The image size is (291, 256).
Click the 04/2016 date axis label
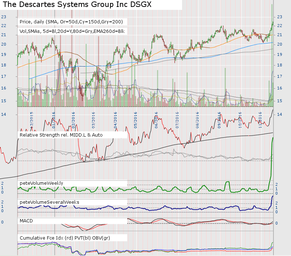(116, 120)
